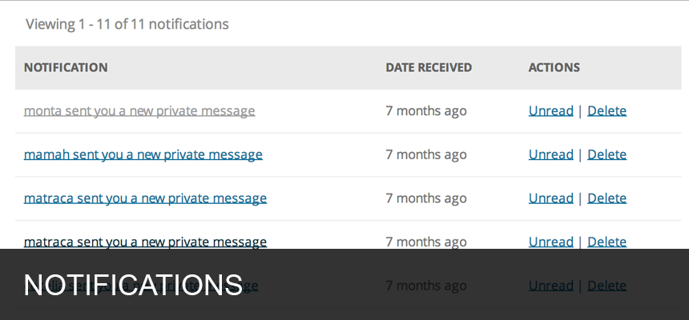The image size is (689, 320).
Task: Click the Notification column header
Action: coord(66,68)
